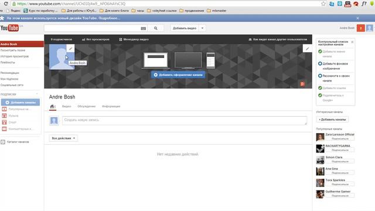
Task: Open часы bookmarks folder
Action: click(x=138, y=11)
